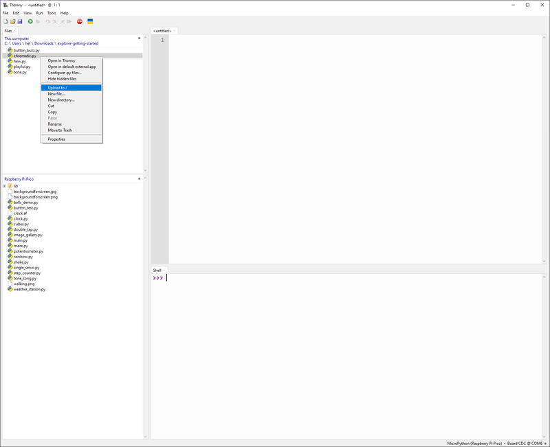Viewport: 550px width, 447px height.
Task: Select main.py in the Pico file list
Action: click(x=20, y=239)
